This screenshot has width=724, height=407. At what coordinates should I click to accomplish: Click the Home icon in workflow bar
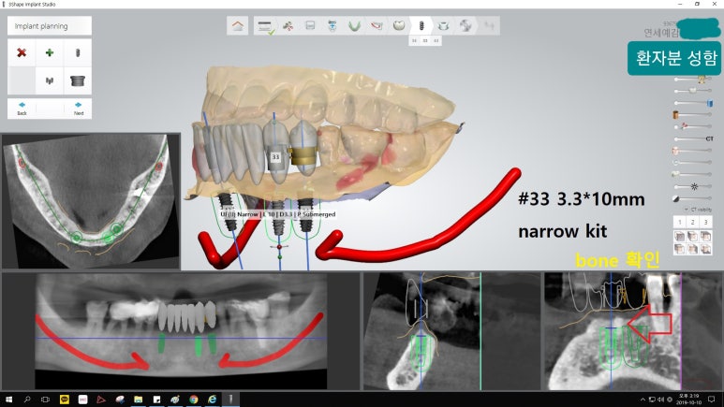(x=239, y=25)
